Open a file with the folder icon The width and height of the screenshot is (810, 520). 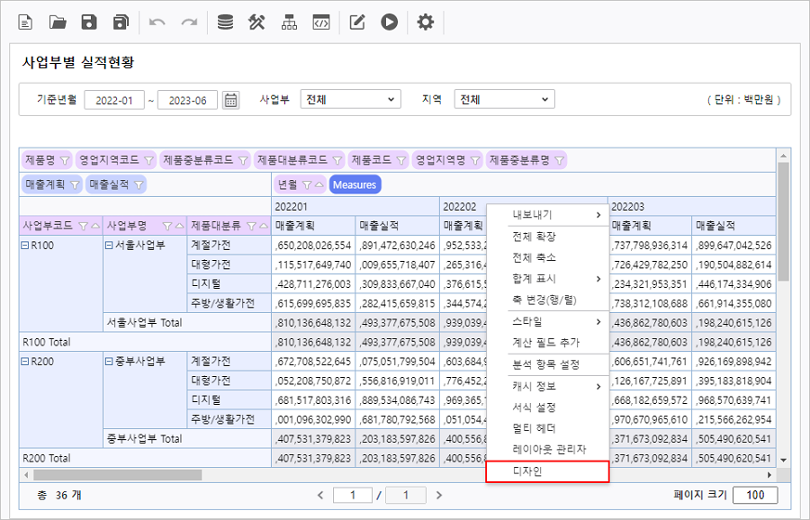[58, 22]
